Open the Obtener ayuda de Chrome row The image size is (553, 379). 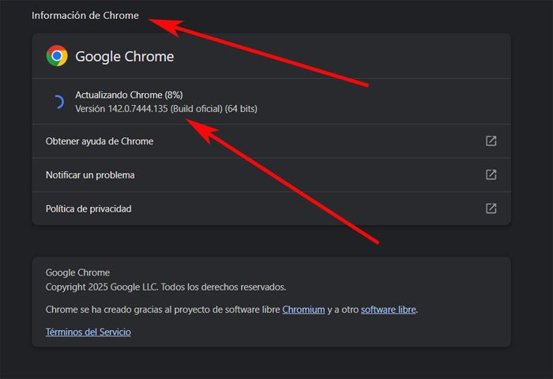[271, 141]
